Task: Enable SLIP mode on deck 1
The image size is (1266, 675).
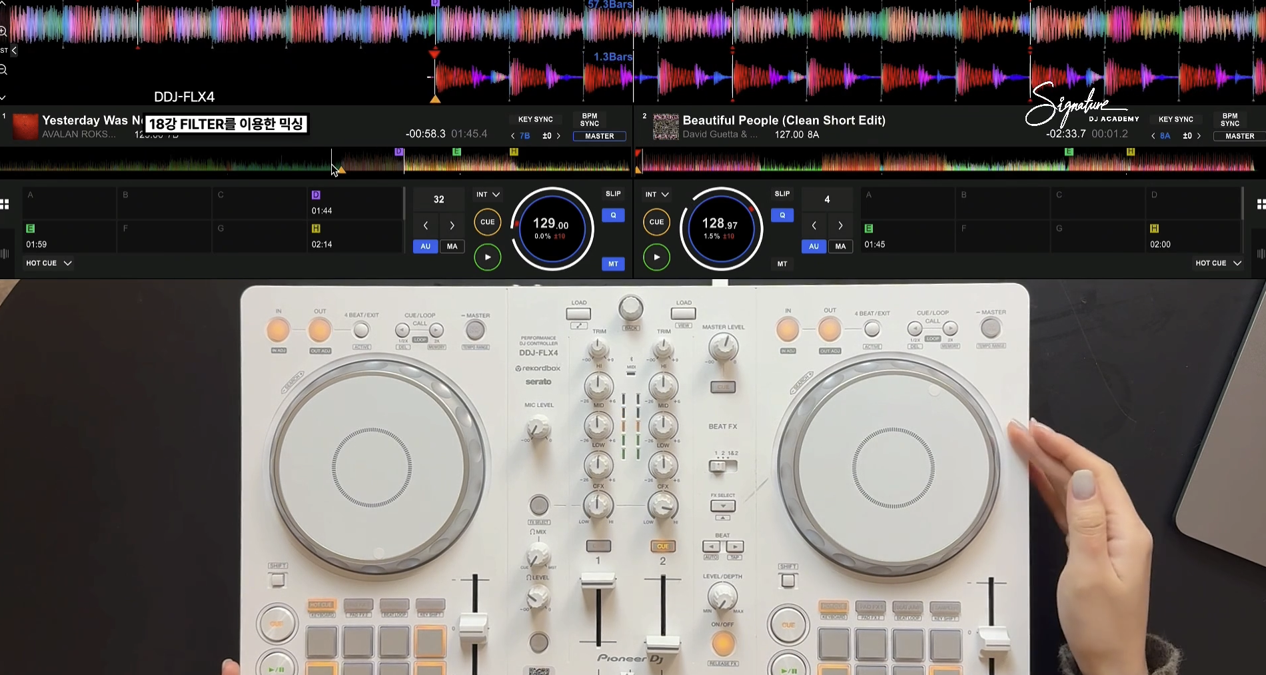Action: tap(613, 194)
